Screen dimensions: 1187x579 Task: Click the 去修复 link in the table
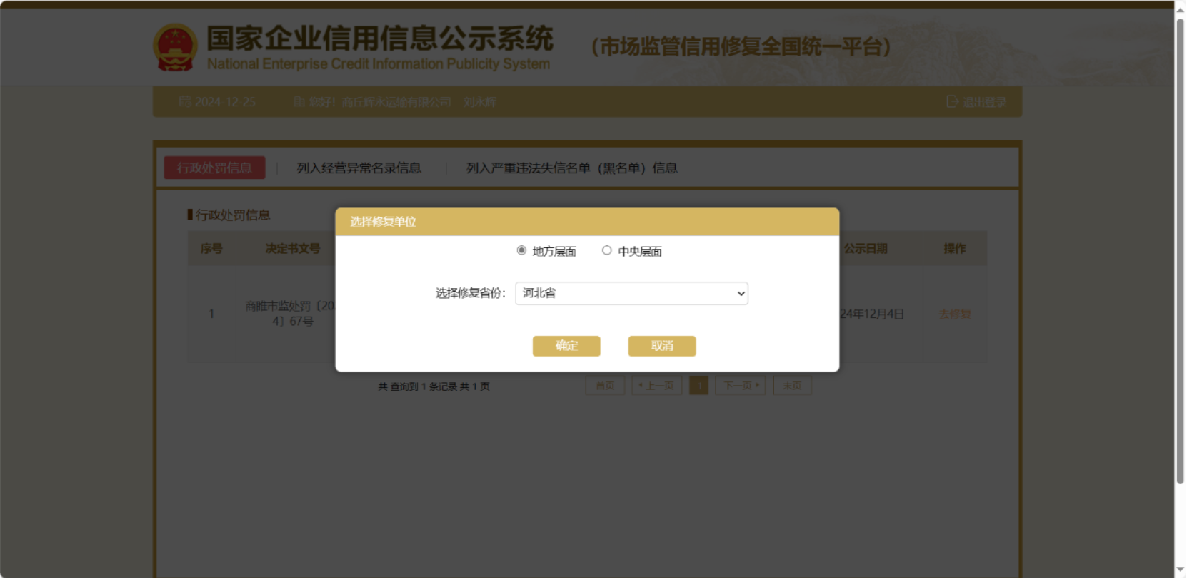tap(954, 314)
